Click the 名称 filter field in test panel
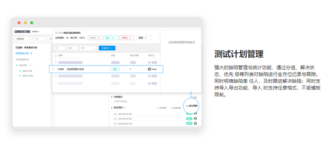Screen dimensions: 328x147 tap(72, 48)
